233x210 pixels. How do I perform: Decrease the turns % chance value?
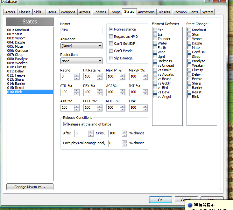pos(124,135)
